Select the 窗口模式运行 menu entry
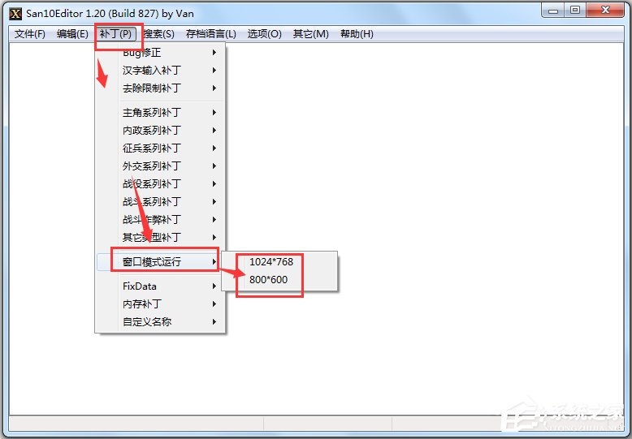This screenshot has width=632, height=439. 160,262
